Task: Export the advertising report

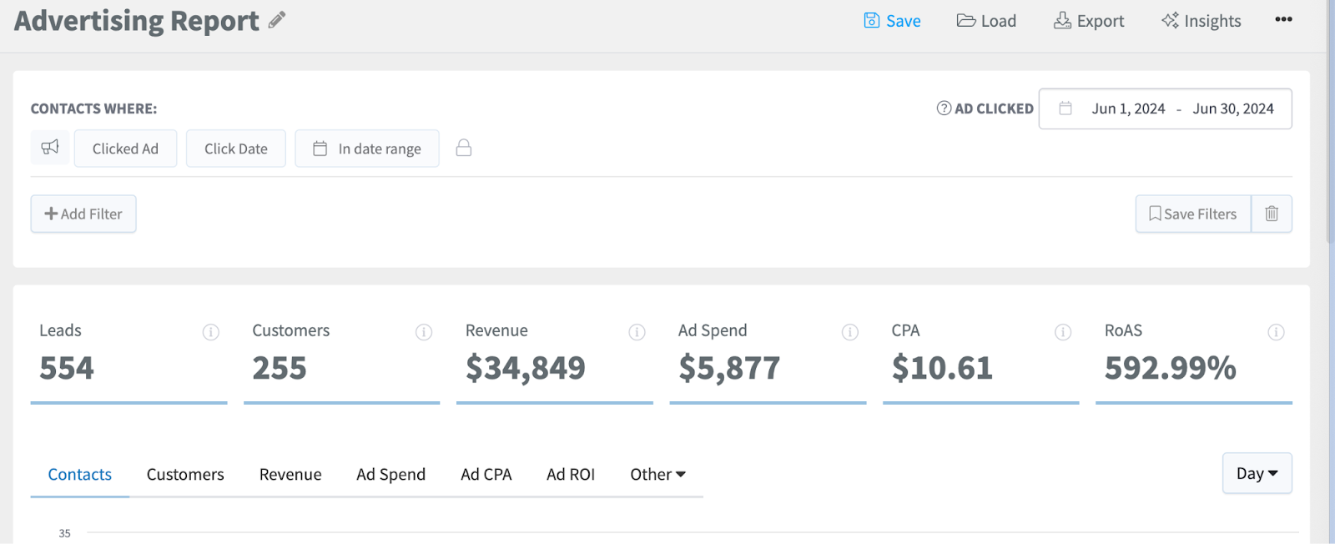Action: (1089, 21)
